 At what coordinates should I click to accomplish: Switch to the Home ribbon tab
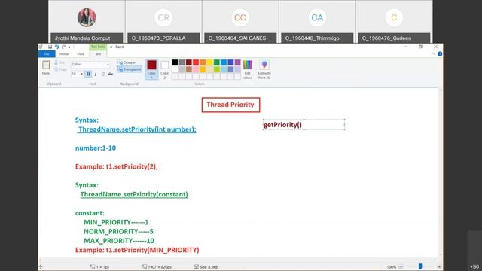(64, 54)
